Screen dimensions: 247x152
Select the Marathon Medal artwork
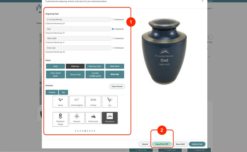click(60, 119)
